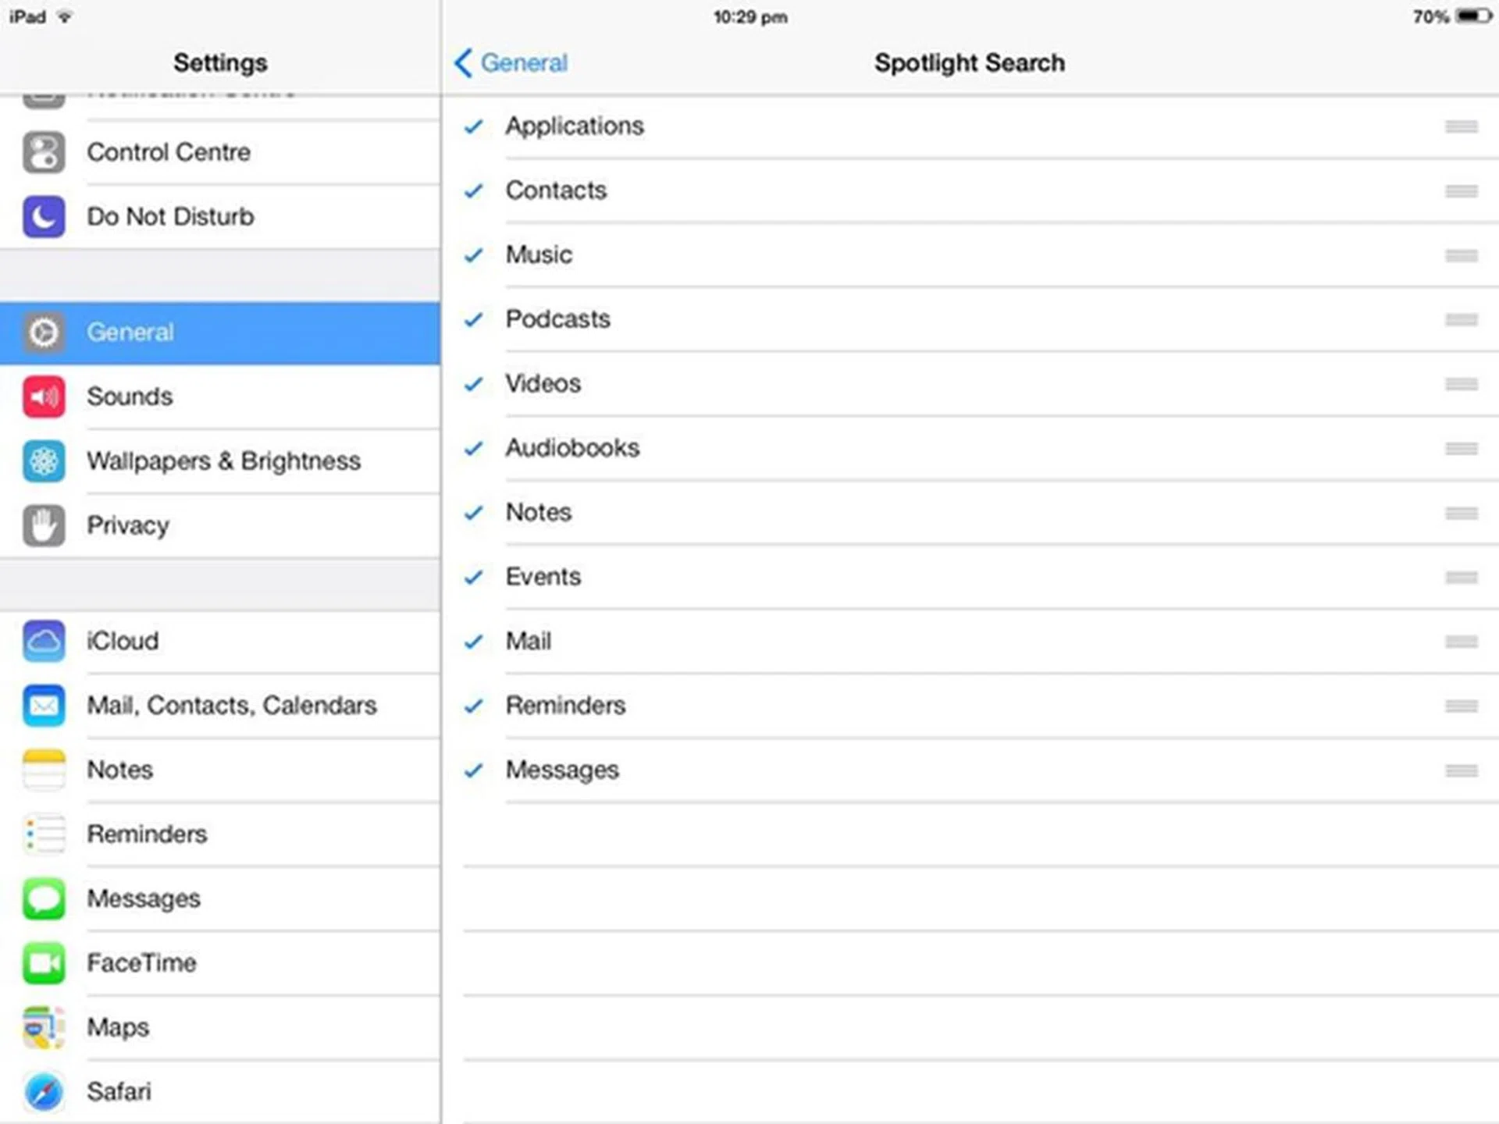This screenshot has width=1499, height=1124.
Task: Tap the Do Not Disturb moon icon
Action: pyautogui.click(x=44, y=216)
